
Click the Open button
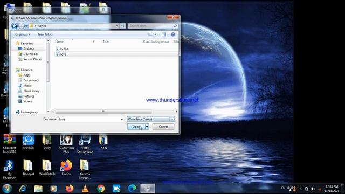[136, 127]
